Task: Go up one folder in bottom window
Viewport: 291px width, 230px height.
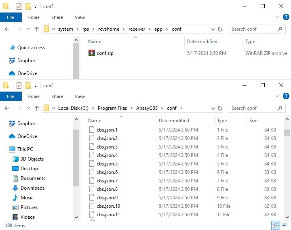Action: [x=37, y=108]
